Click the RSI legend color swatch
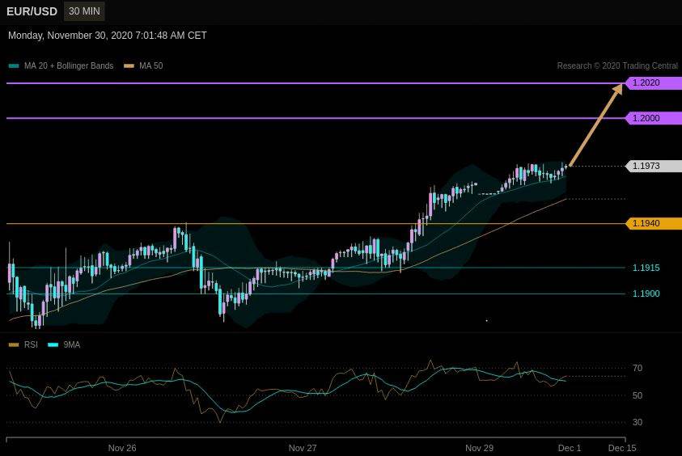 [x=14, y=344]
